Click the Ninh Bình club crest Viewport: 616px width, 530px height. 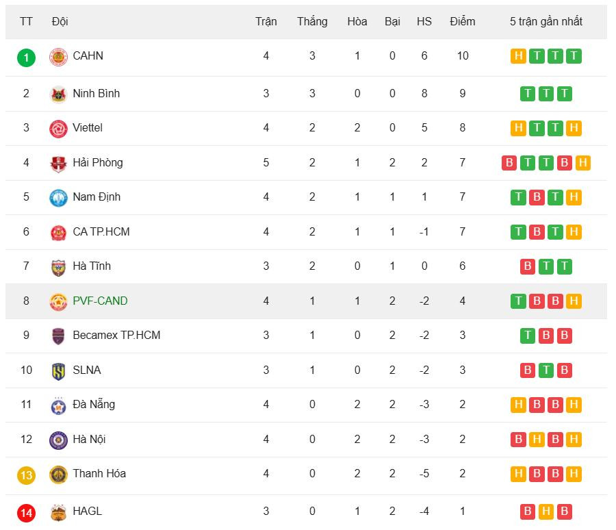pos(58,94)
